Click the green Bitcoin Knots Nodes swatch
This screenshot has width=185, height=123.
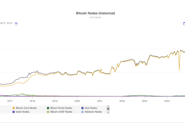click(48, 108)
